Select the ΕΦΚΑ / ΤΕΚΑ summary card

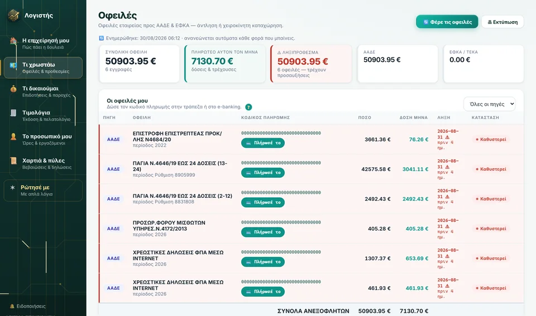coord(484,64)
